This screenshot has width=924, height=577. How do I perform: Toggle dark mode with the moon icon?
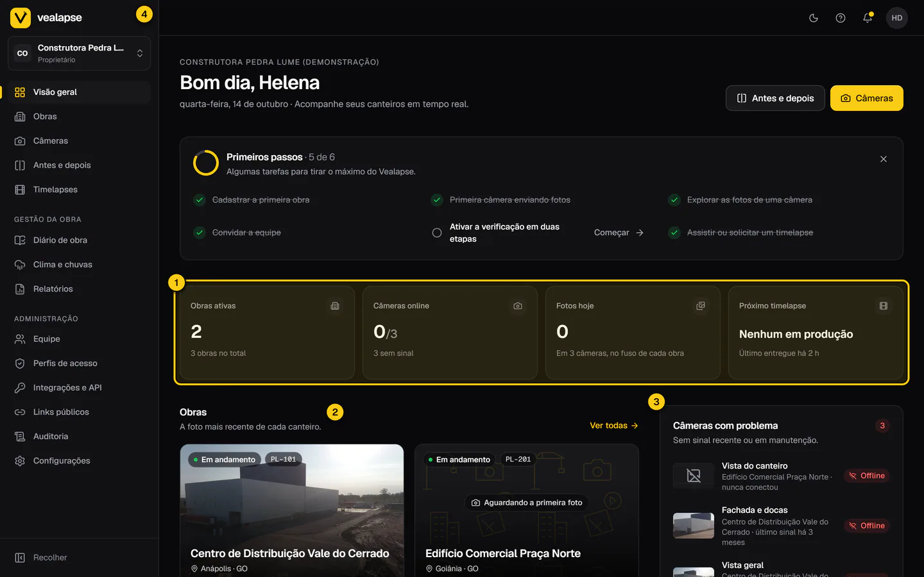pos(814,18)
